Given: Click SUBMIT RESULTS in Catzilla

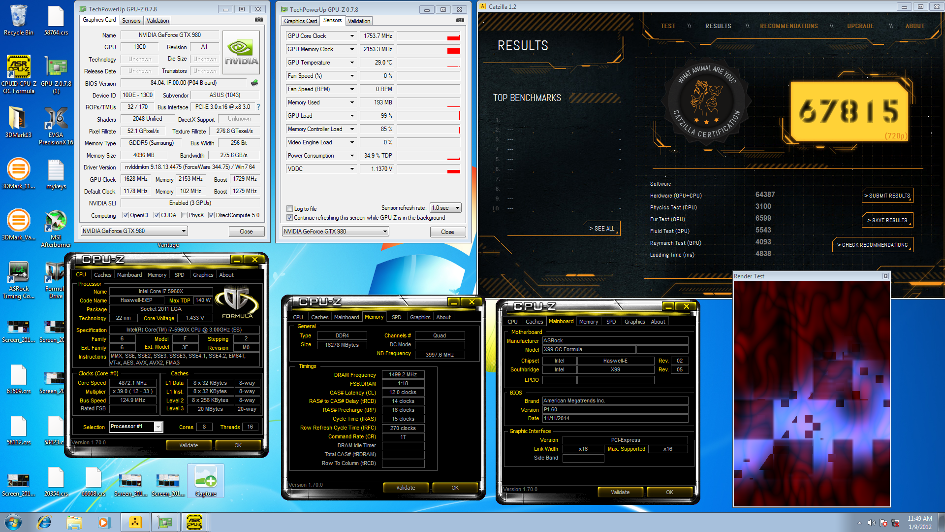Looking at the screenshot, I should (x=888, y=196).
